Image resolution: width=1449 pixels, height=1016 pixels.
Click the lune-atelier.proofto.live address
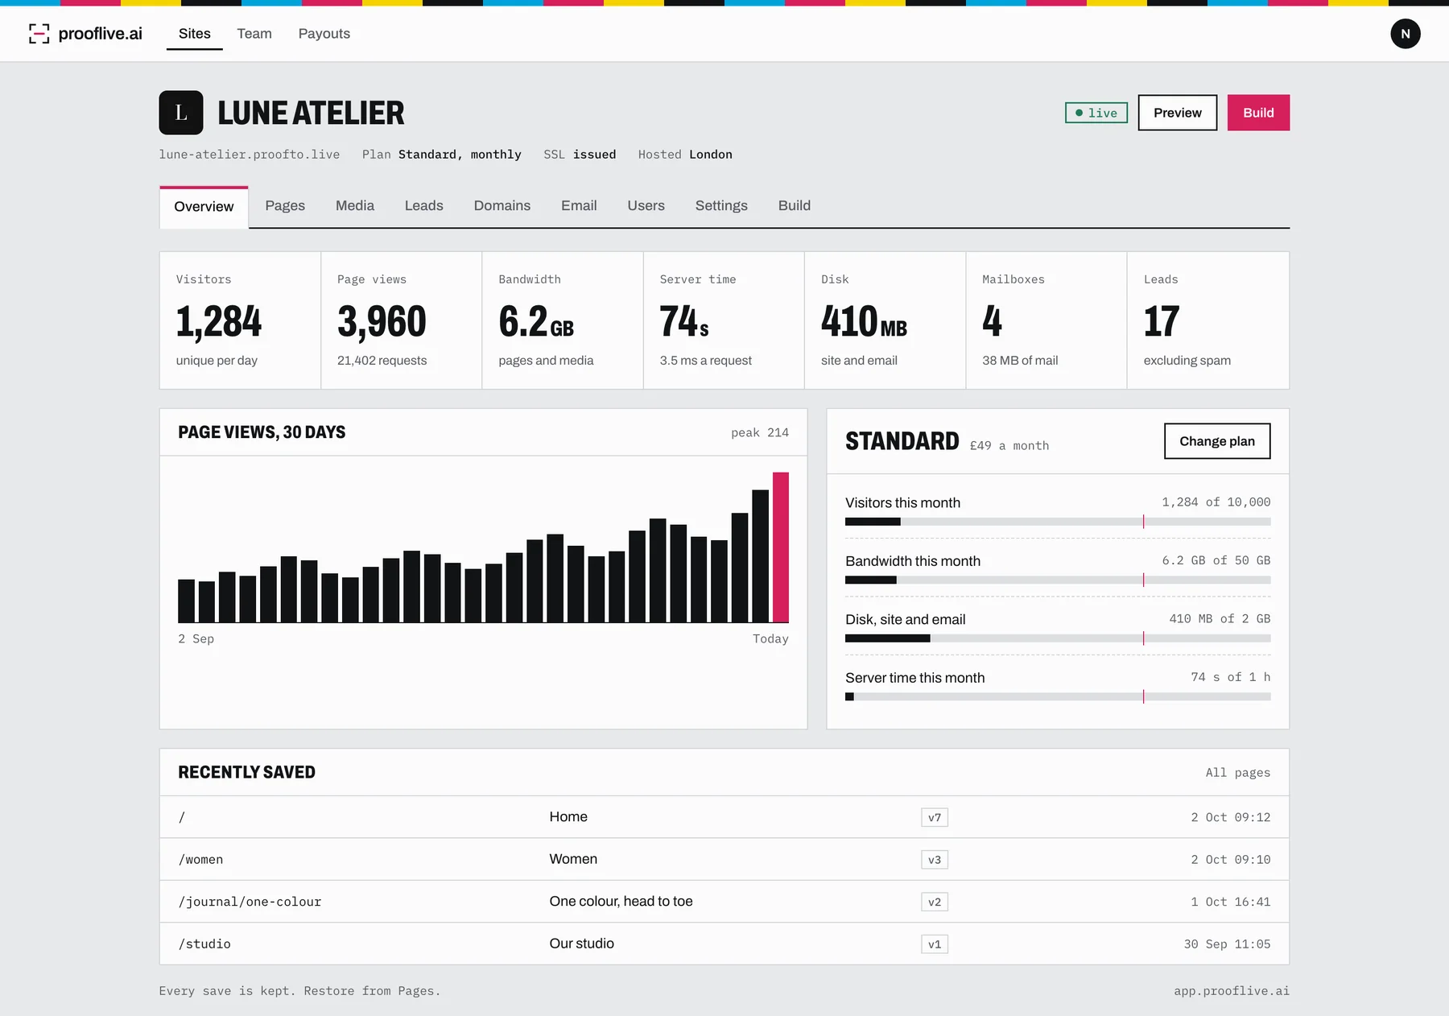pyautogui.click(x=250, y=155)
